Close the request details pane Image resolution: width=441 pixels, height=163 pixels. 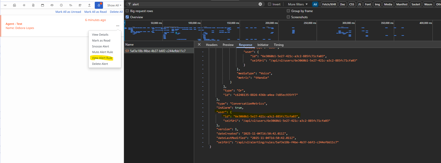[199, 44]
